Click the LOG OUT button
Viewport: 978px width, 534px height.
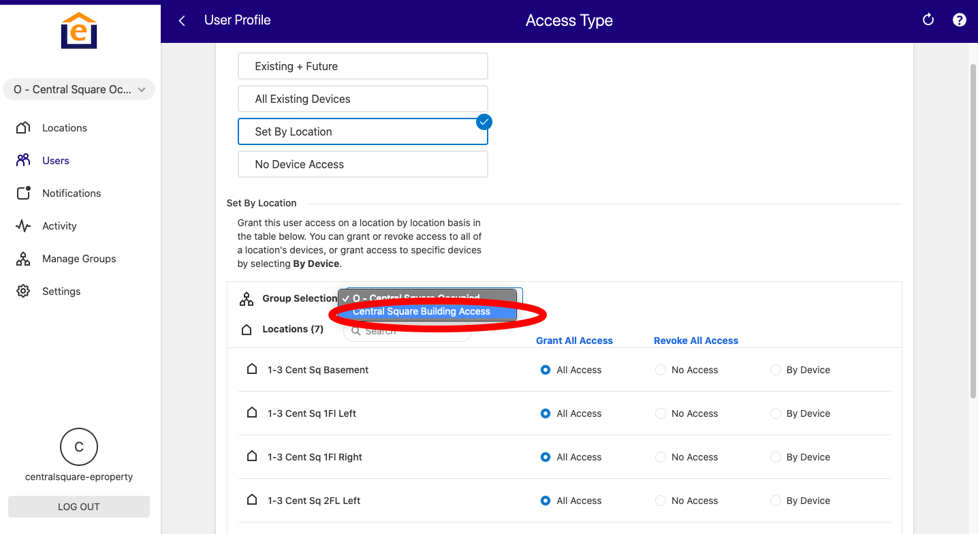point(79,507)
